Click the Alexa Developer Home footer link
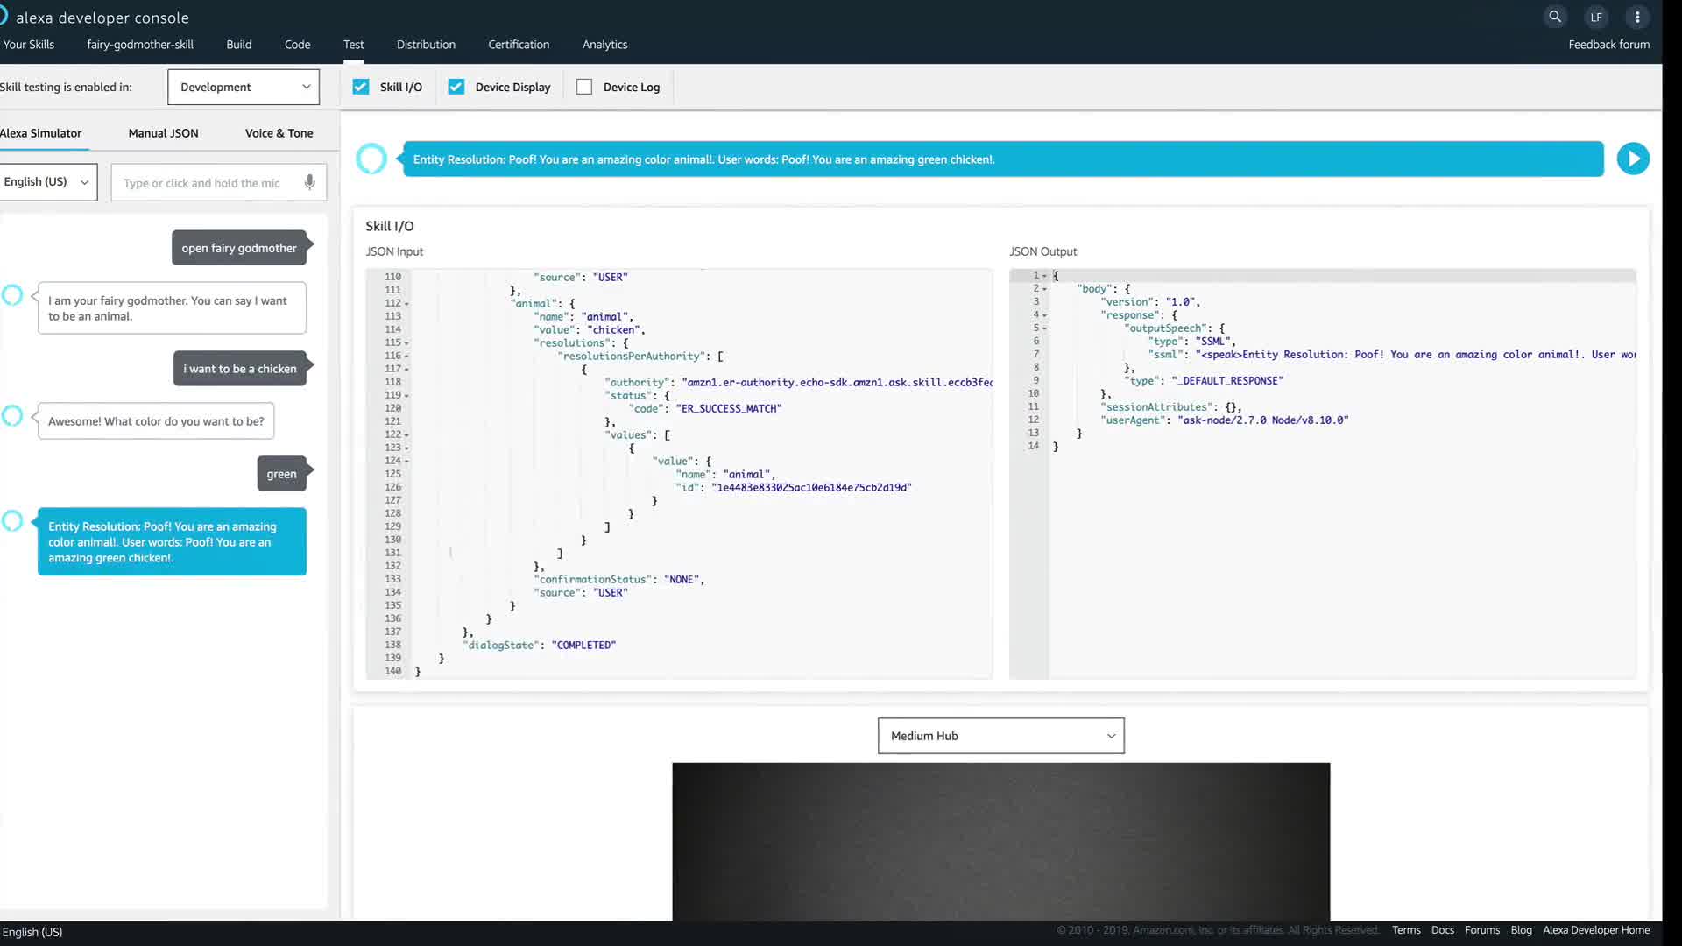 pyautogui.click(x=1595, y=930)
